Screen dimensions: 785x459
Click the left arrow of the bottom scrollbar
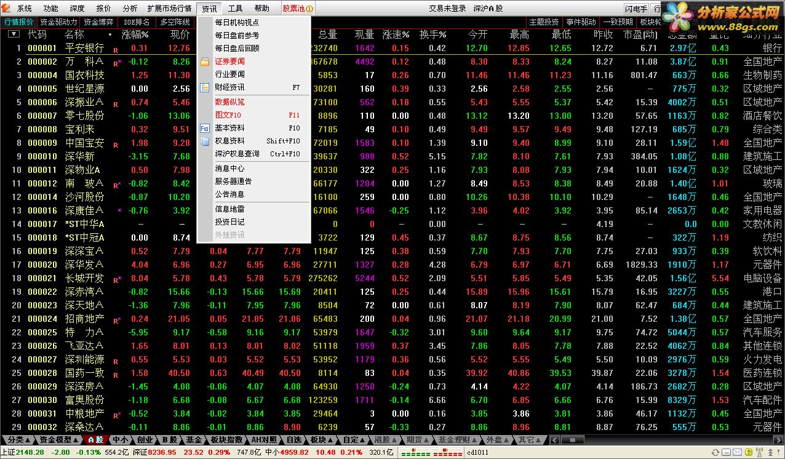pyautogui.click(x=554, y=440)
